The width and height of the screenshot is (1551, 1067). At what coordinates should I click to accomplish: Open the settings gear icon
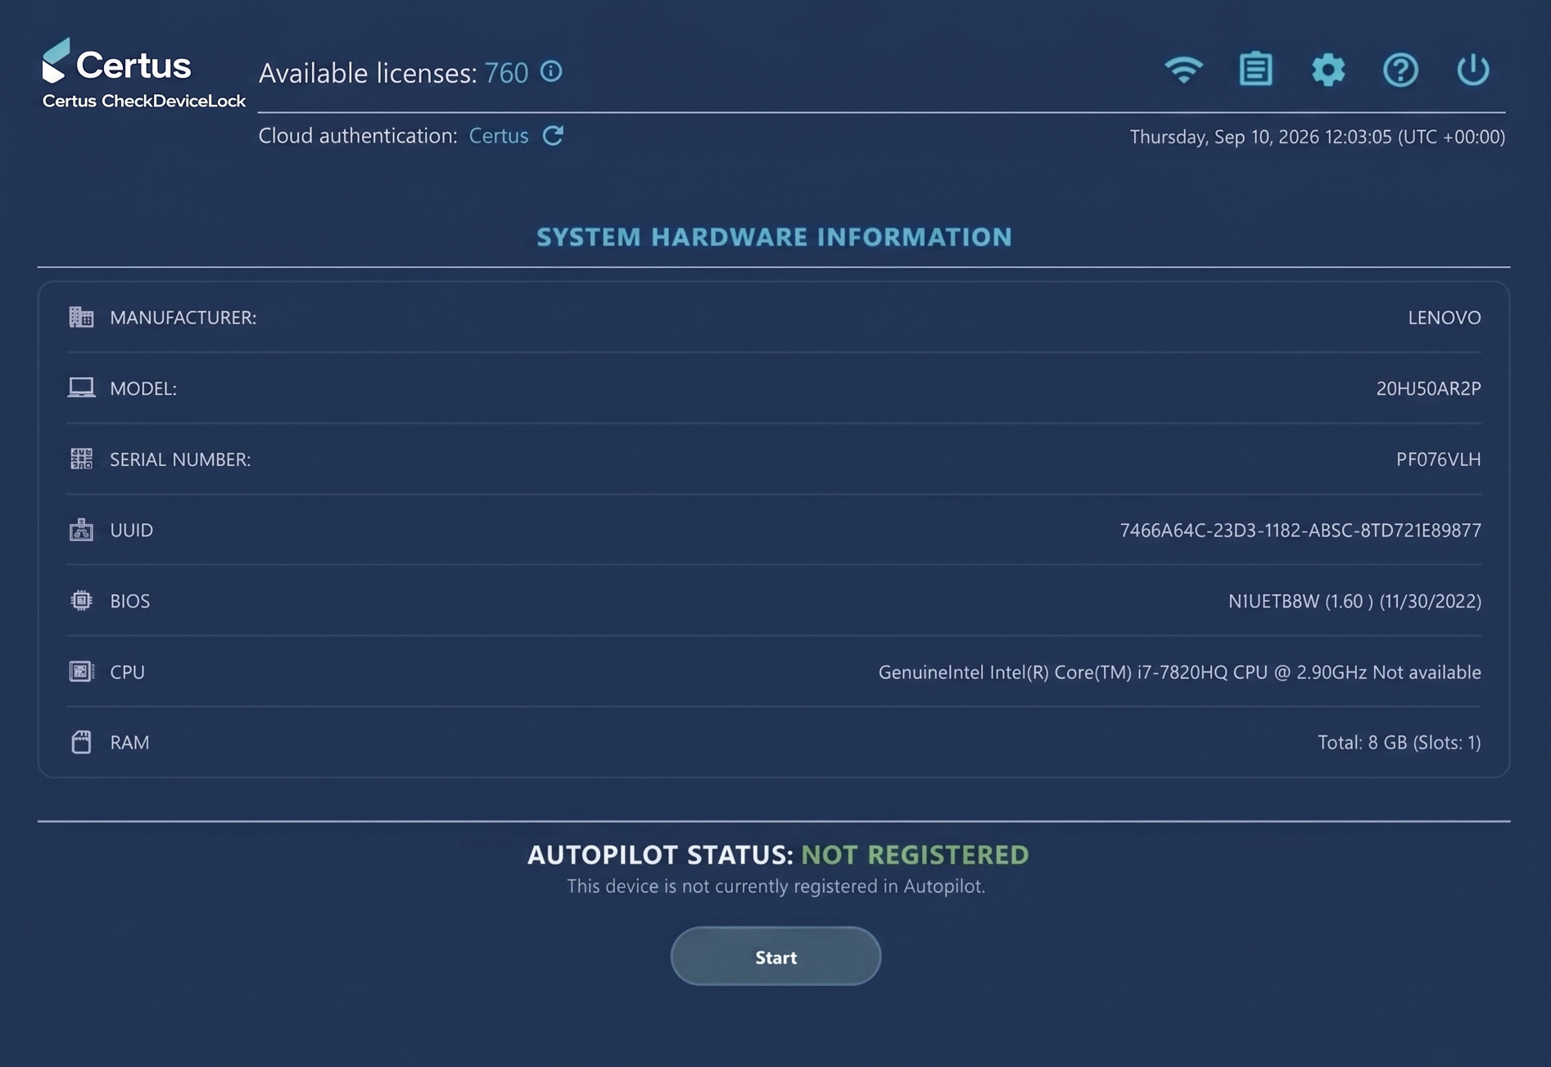pos(1327,70)
